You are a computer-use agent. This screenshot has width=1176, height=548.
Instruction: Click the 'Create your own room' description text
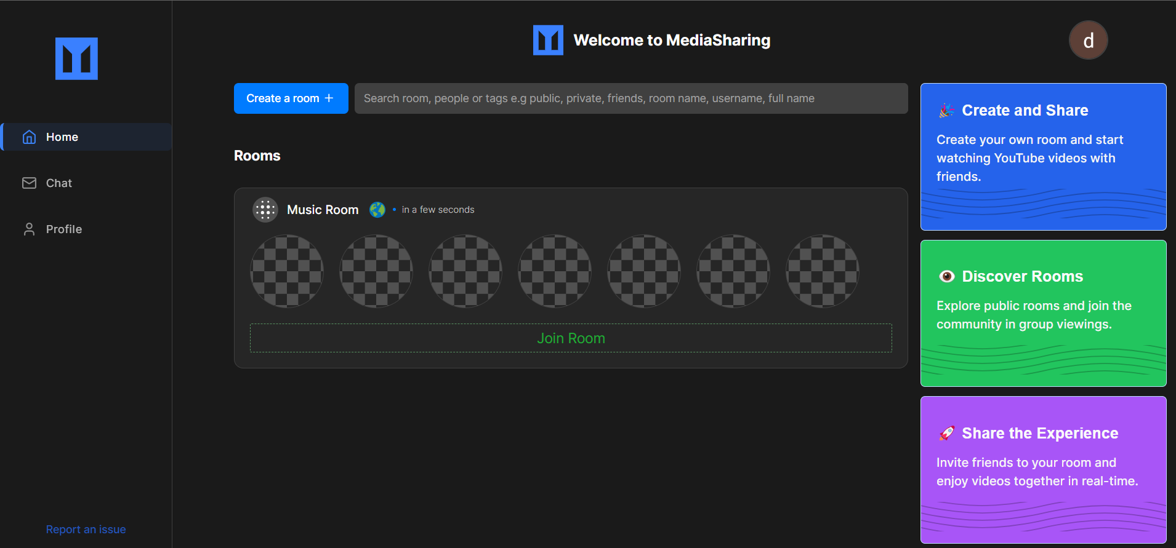[x=1029, y=158]
